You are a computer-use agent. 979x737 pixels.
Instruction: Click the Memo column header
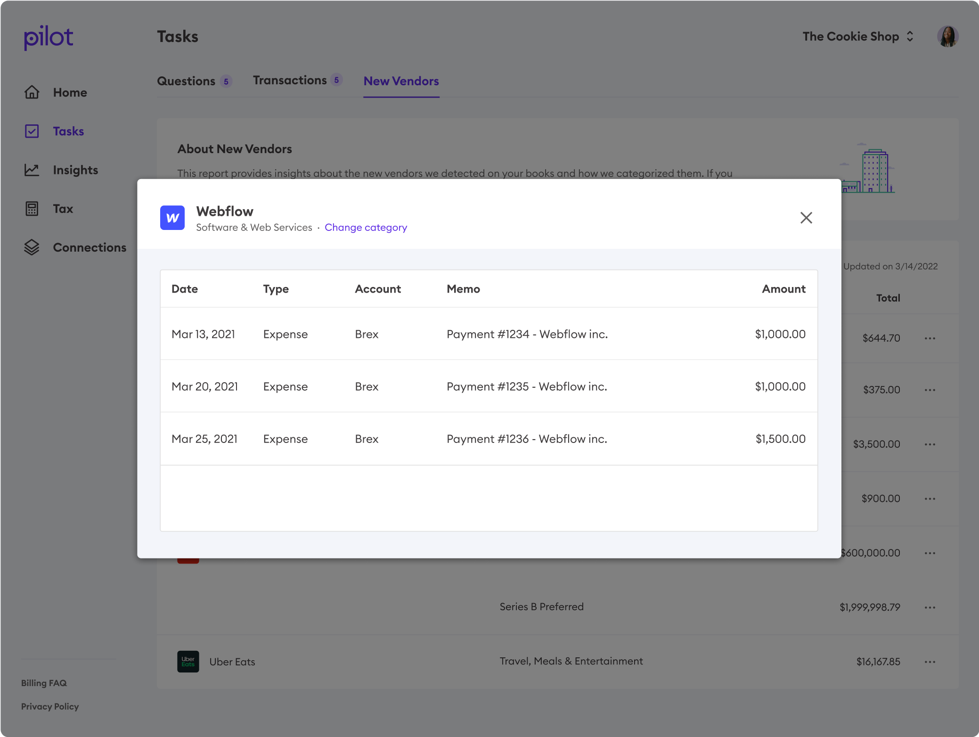click(x=463, y=289)
